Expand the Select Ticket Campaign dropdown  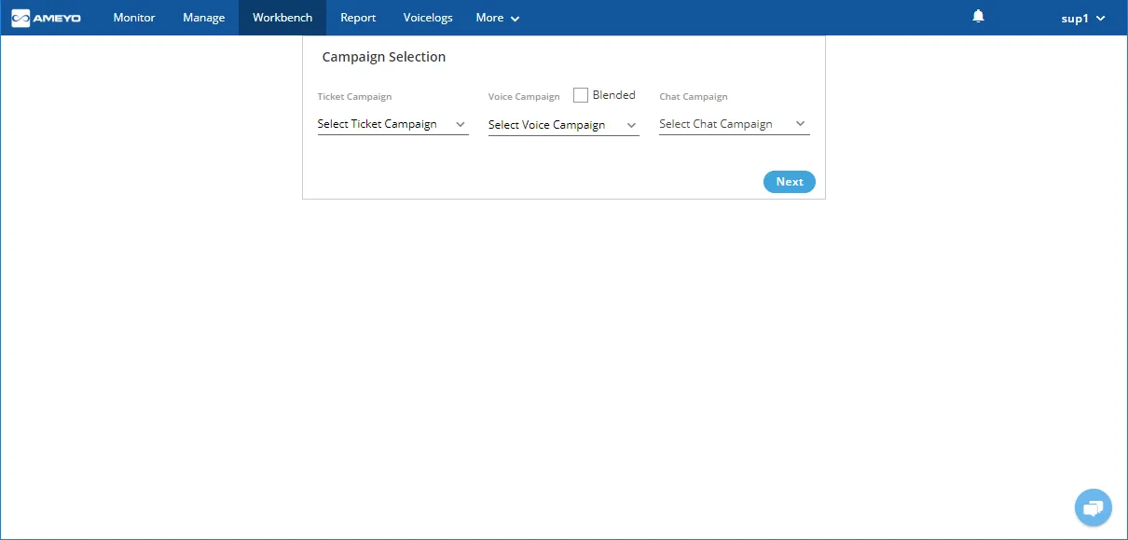tap(392, 124)
